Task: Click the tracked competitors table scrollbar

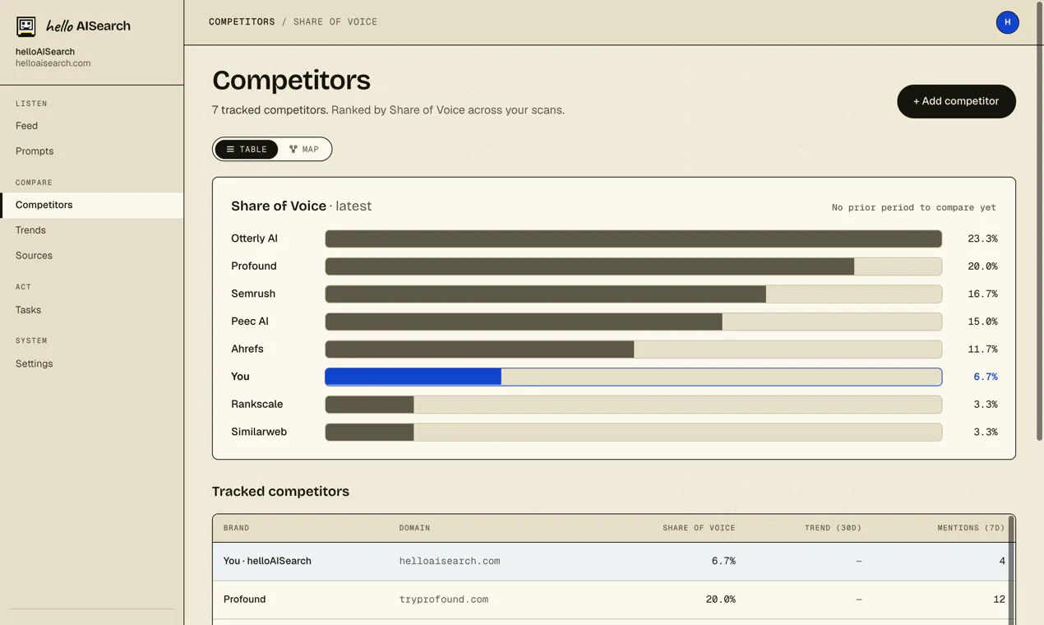Action: [x=1011, y=572]
